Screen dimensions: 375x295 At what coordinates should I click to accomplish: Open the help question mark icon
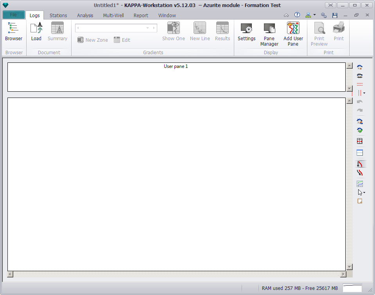(297, 15)
